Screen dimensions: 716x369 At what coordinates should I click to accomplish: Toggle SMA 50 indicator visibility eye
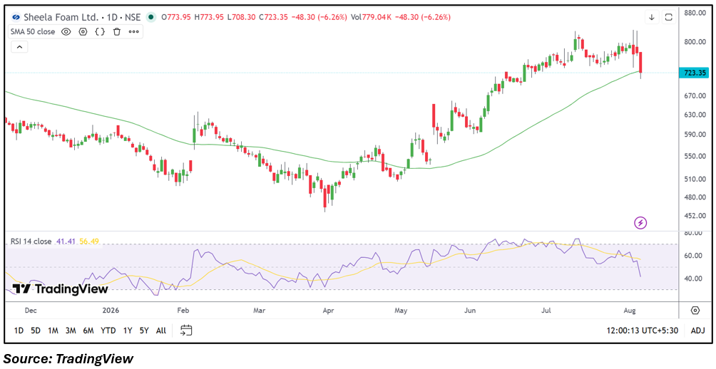click(66, 31)
